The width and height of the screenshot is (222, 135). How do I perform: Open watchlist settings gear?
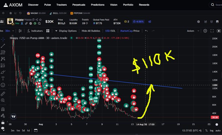(x=3, y=13)
